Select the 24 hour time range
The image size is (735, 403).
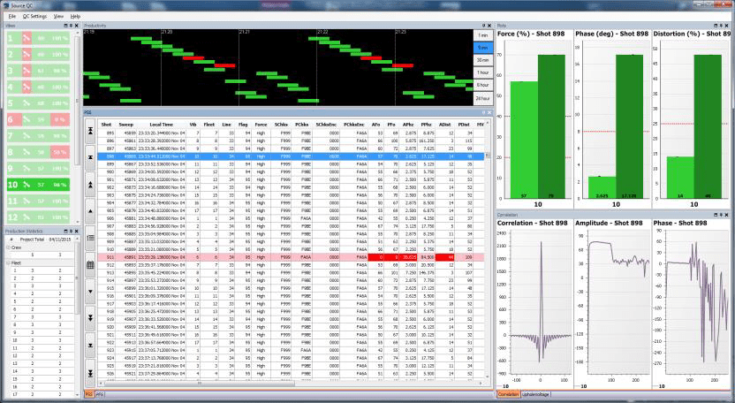(x=482, y=97)
